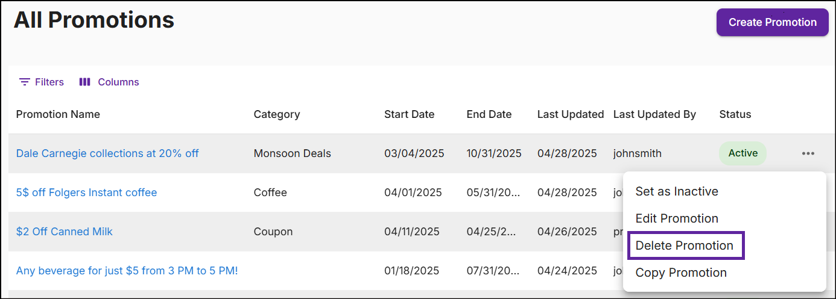Screen dimensions: 836x299
Task: Sort by Promotion Name column header
Action: point(58,114)
